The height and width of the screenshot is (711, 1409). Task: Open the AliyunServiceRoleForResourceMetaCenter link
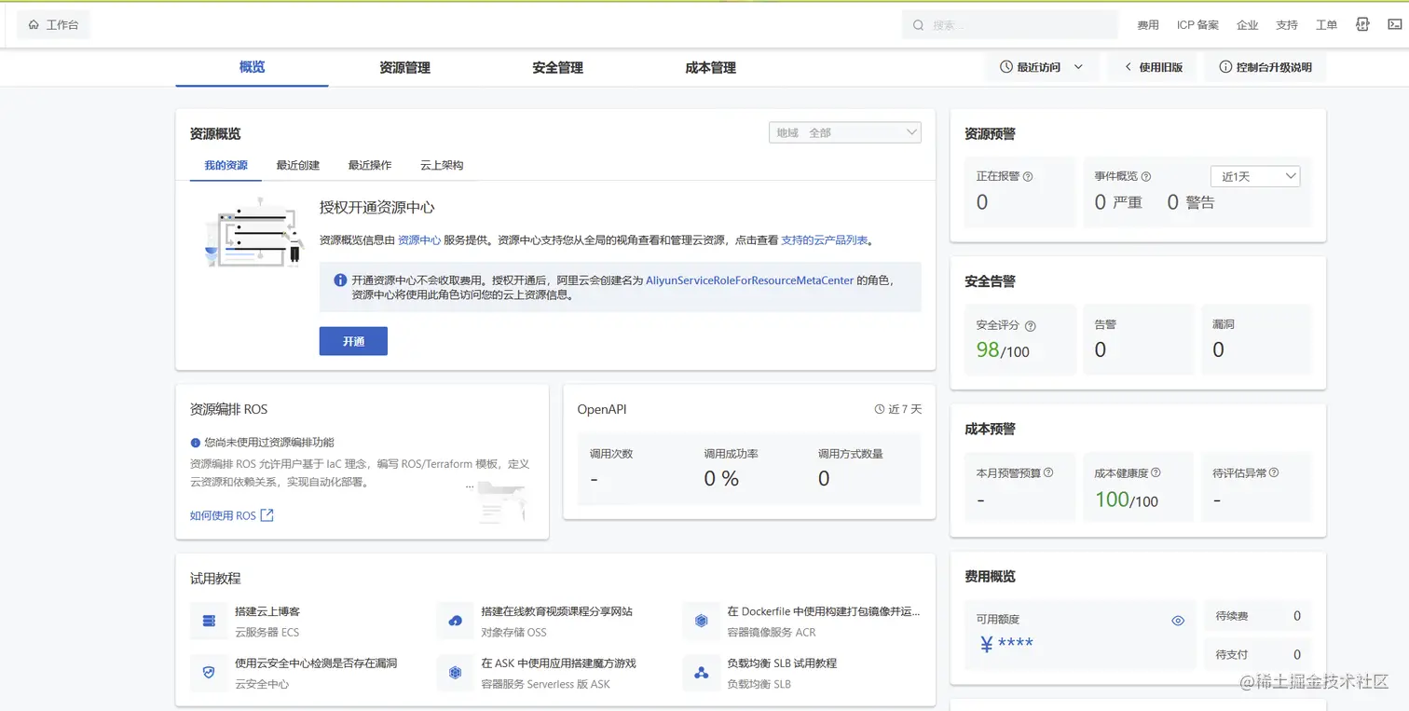(x=749, y=280)
